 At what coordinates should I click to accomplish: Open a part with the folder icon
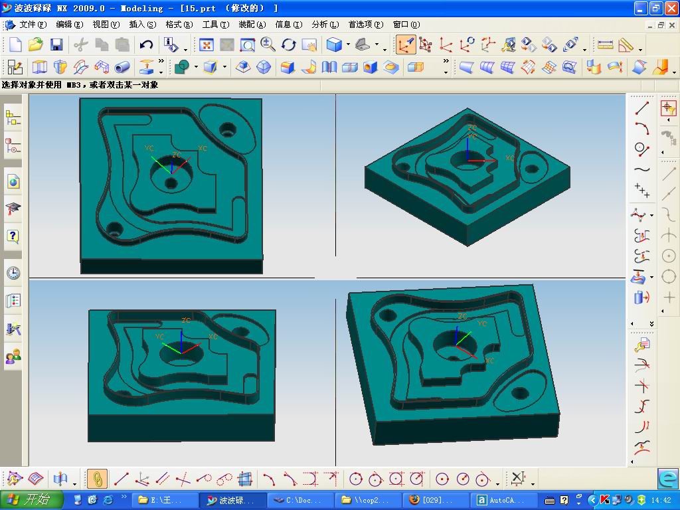(36, 44)
